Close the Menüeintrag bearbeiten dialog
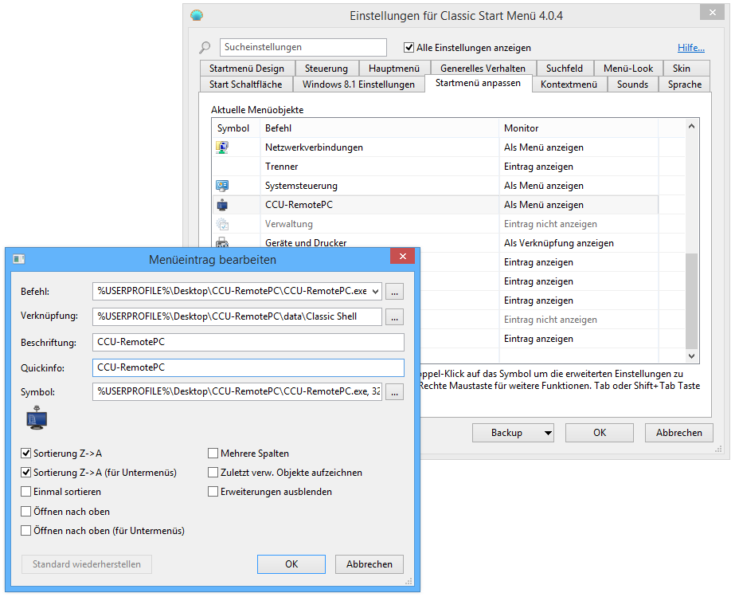 tap(403, 257)
